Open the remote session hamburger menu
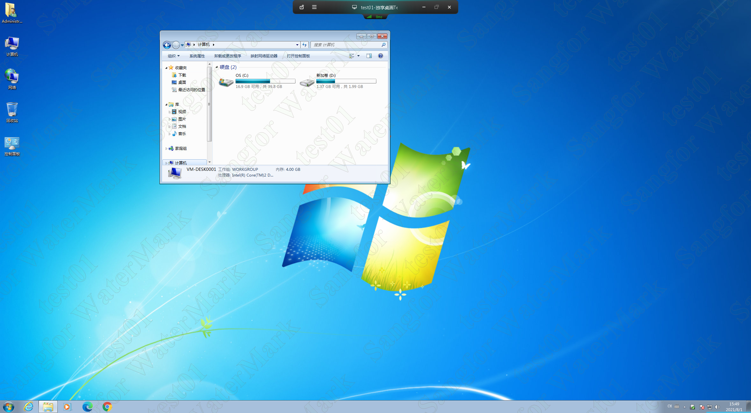The image size is (751, 413). point(314,7)
